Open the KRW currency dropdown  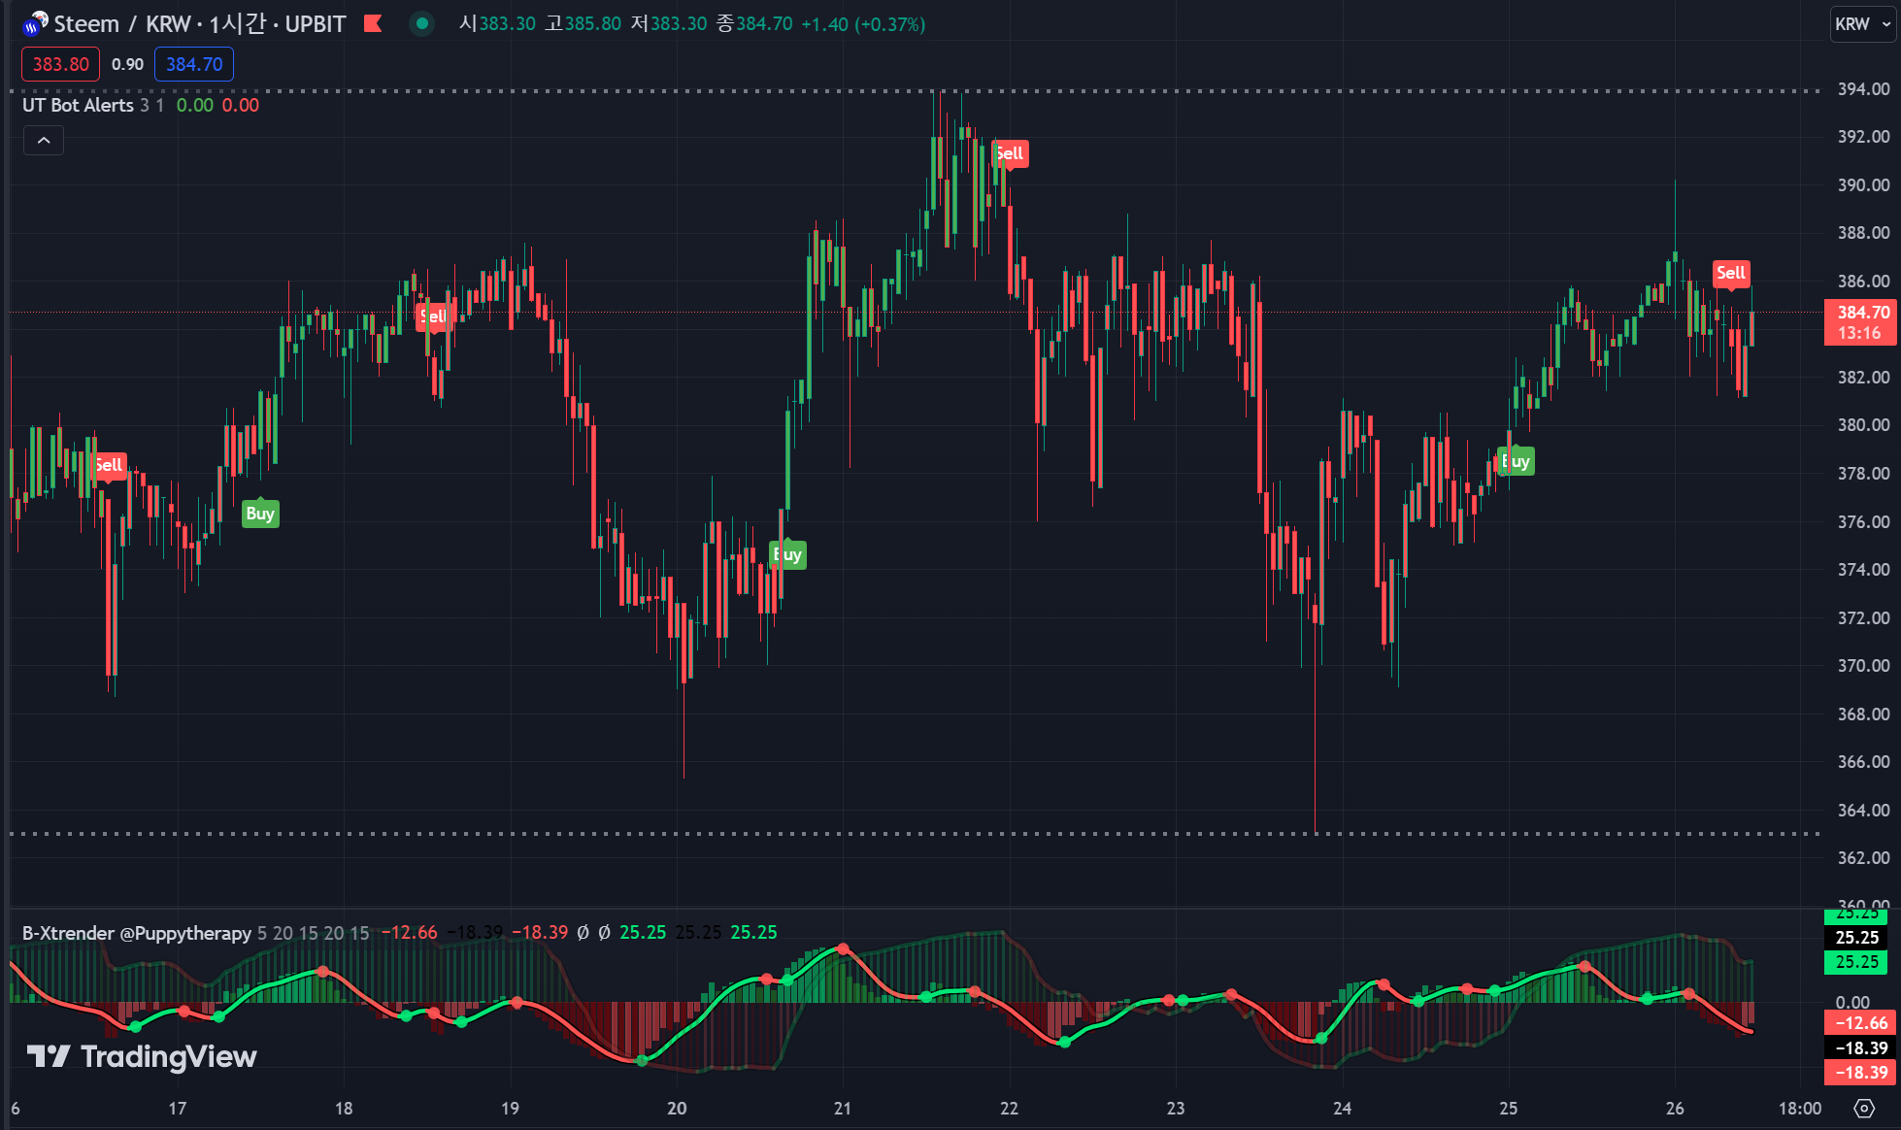(x=1862, y=24)
